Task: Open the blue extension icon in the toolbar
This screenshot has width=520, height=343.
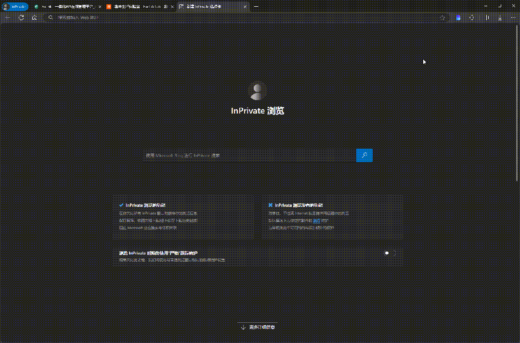Action: (x=458, y=18)
